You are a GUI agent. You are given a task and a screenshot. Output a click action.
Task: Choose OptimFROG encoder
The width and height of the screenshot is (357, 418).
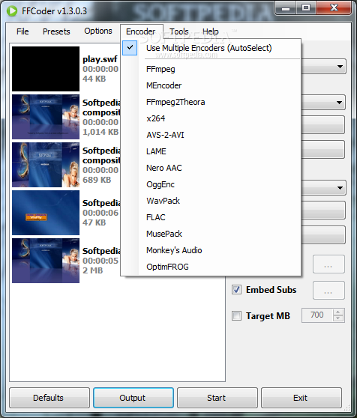211,267
